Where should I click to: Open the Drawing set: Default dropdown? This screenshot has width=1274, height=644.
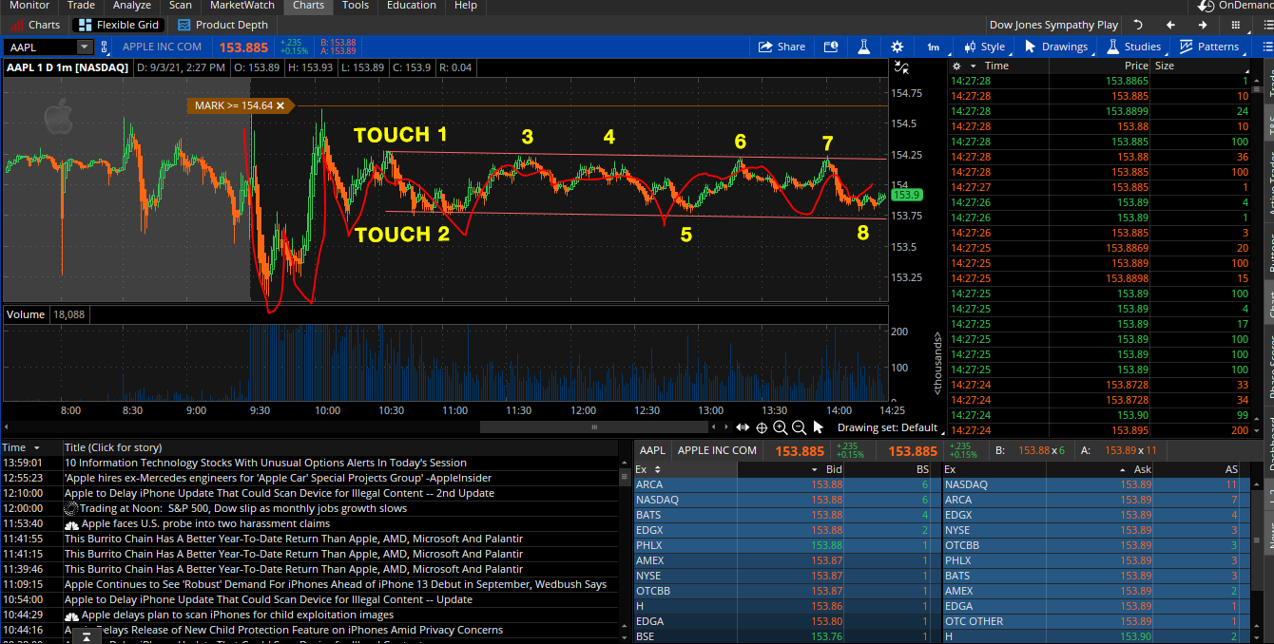(x=886, y=427)
